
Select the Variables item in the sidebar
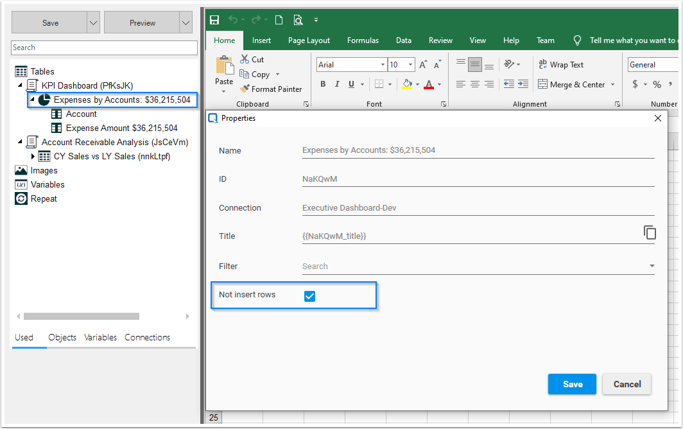(x=48, y=184)
